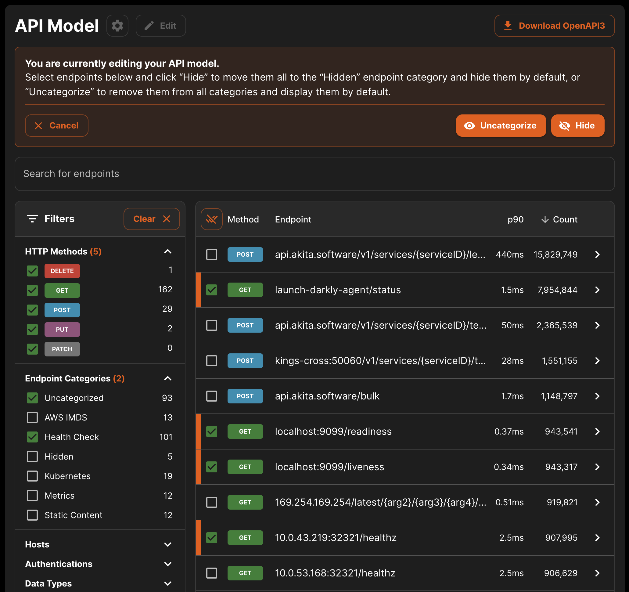Click the X icon in Clear filters button
This screenshot has height=592, width=629.
pos(167,219)
